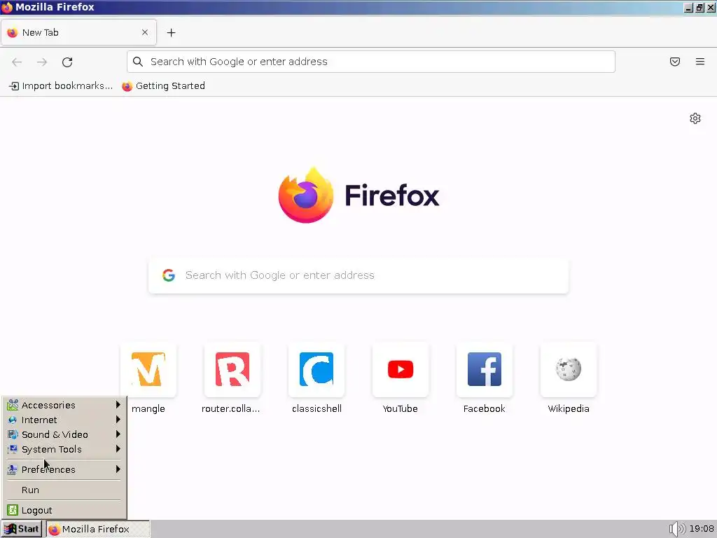
Task: Click the volume speaker tray icon
Action: (x=677, y=529)
